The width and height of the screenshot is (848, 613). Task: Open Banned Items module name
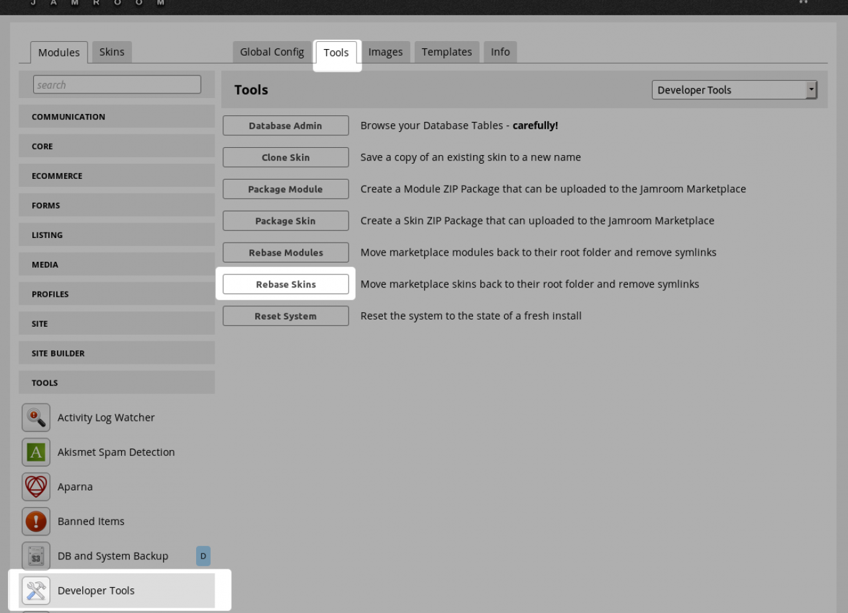click(x=91, y=522)
